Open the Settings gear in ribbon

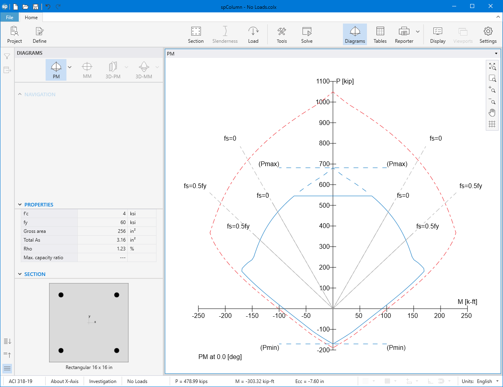tap(488, 34)
